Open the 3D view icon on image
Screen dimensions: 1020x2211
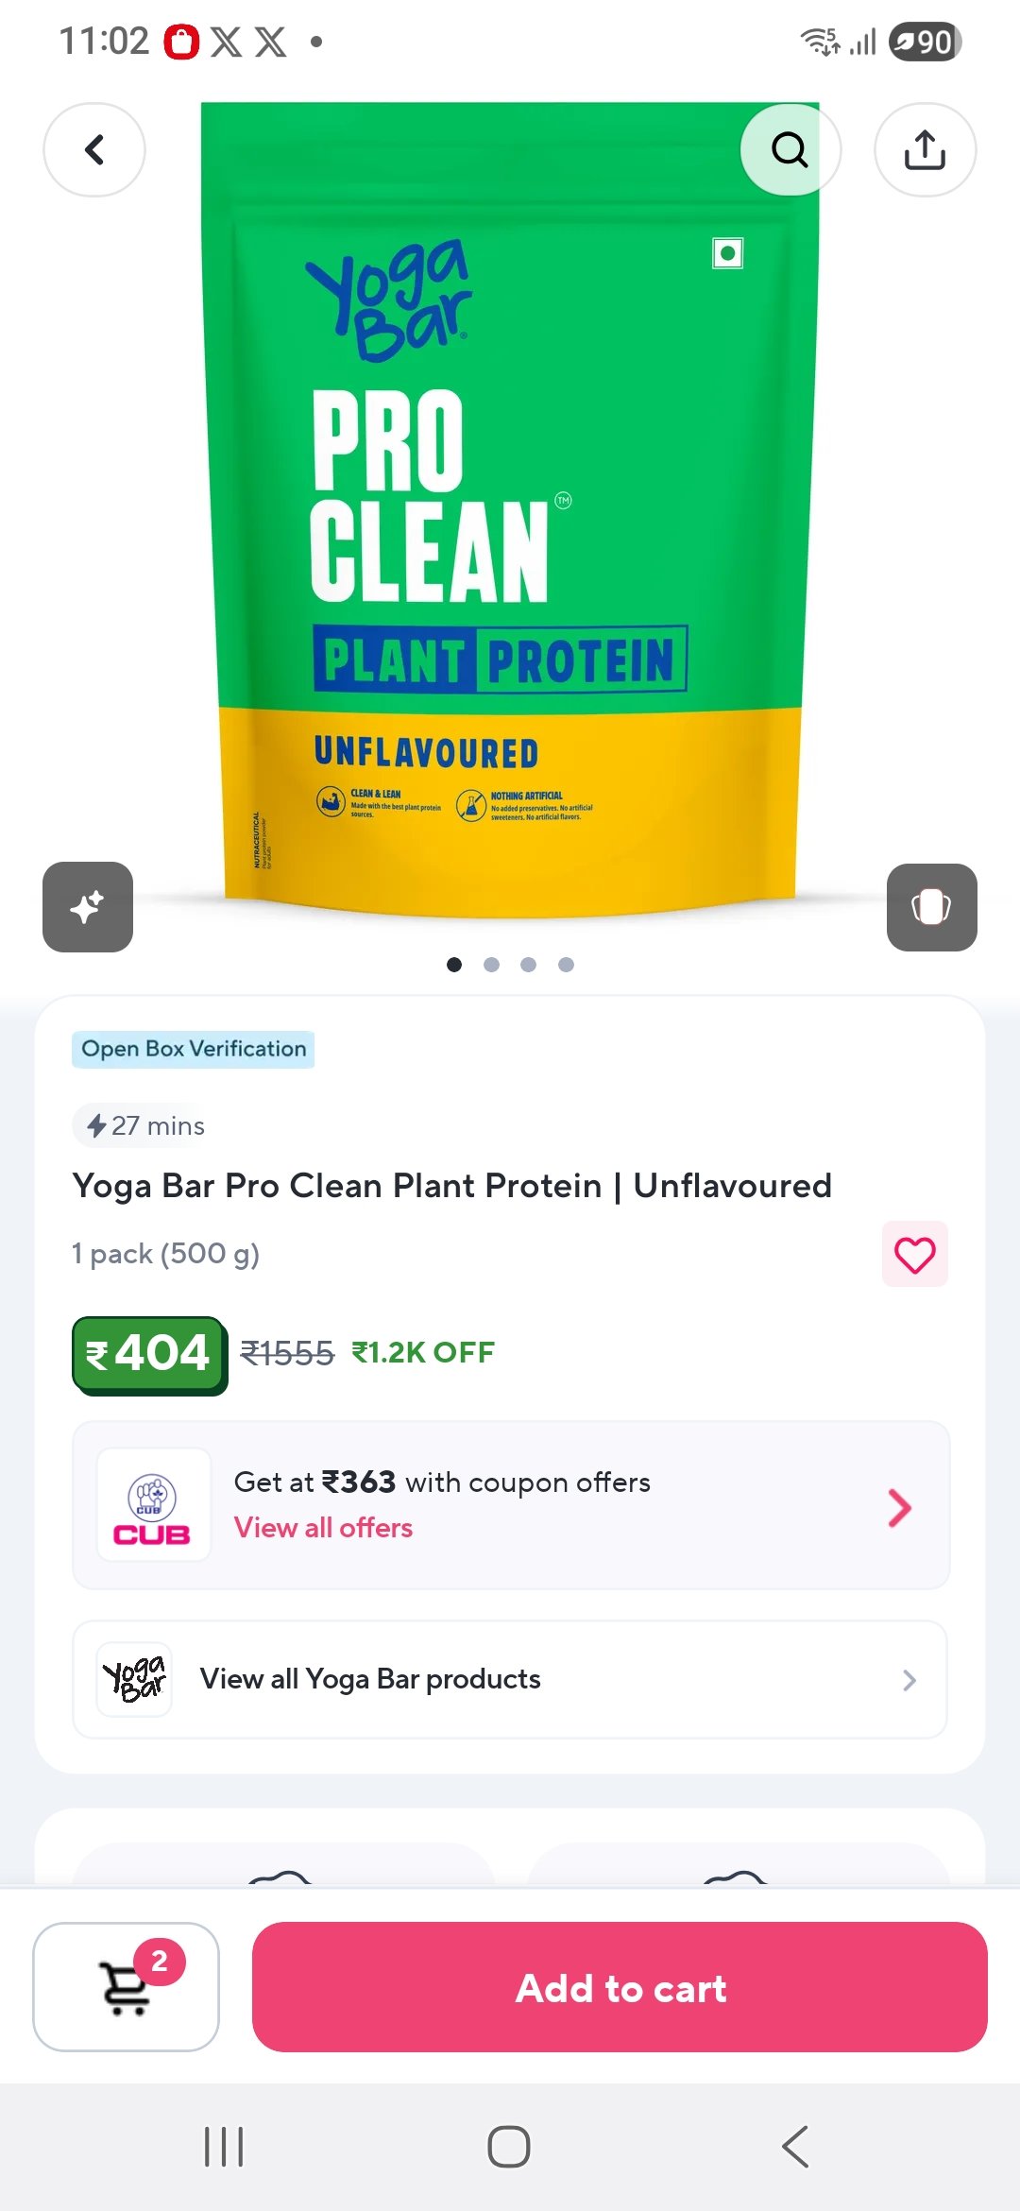coord(931,907)
